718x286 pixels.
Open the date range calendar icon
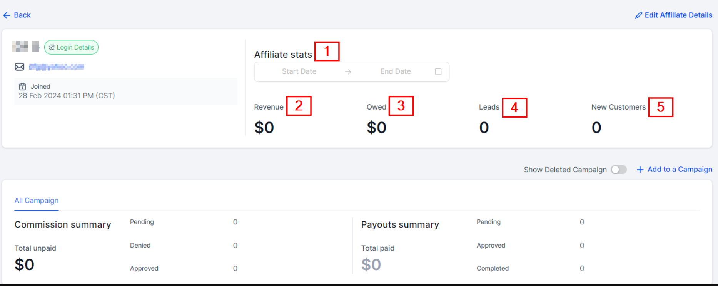(438, 72)
